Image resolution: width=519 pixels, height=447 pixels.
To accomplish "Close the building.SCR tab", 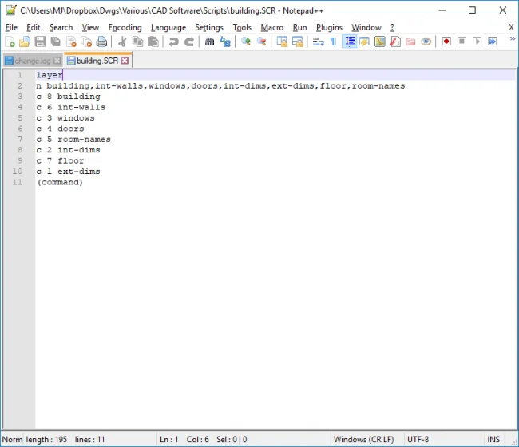I will pyautogui.click(x=125, y=61).
